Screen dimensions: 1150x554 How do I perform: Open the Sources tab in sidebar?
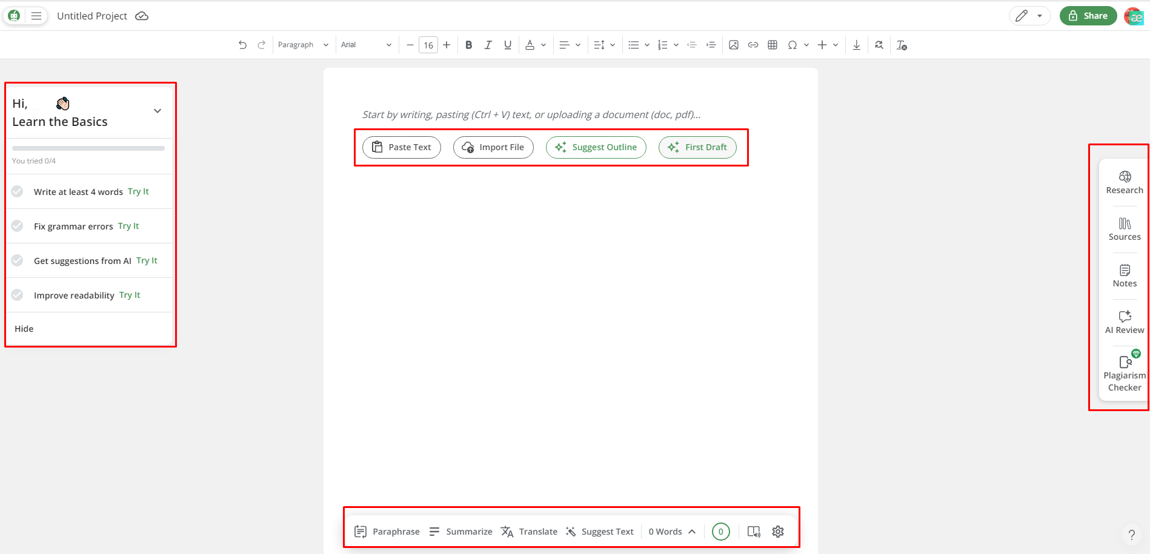pos(1125,229)
